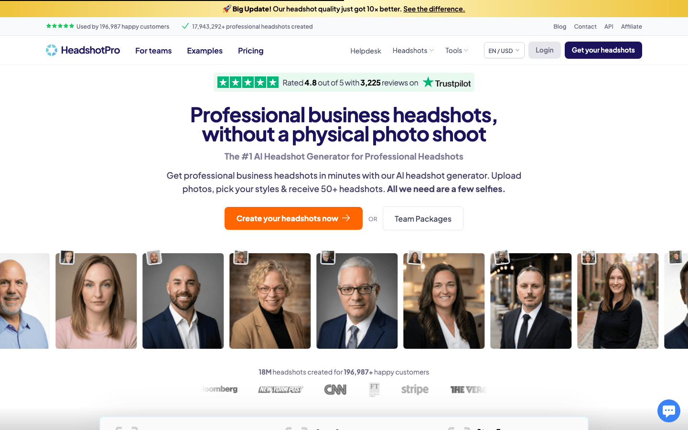Image resolution: width=688 pixels, height=430 pixels.
Task: Click the CNN logo in the press bar
Action: point(335,389)
